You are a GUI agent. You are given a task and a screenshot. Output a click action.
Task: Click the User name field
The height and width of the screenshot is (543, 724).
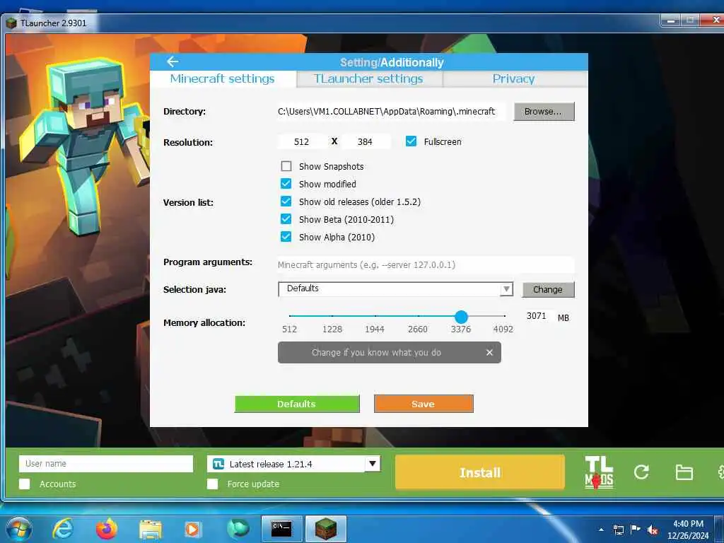click(x=106, y=464)
